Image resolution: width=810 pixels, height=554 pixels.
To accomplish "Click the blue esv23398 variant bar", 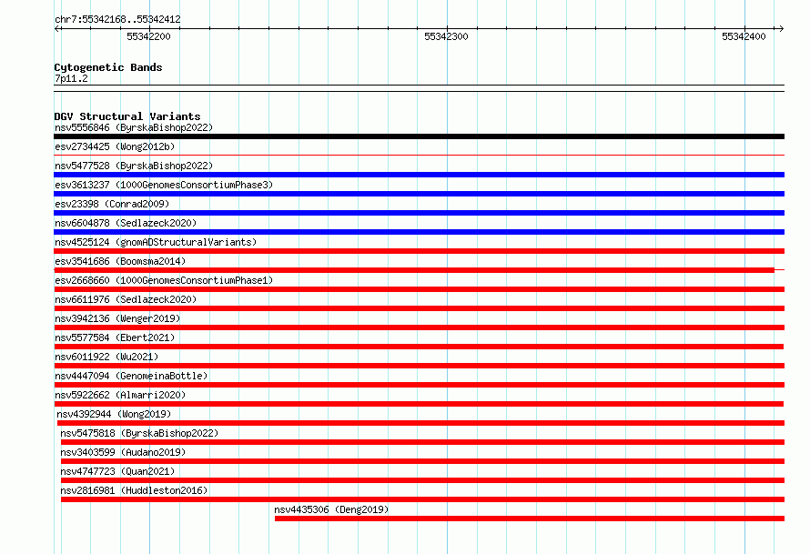I will pos(419,213).
